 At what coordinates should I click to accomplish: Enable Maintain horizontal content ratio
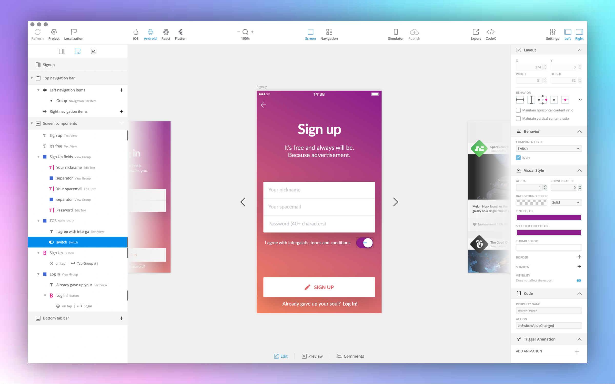518,110
